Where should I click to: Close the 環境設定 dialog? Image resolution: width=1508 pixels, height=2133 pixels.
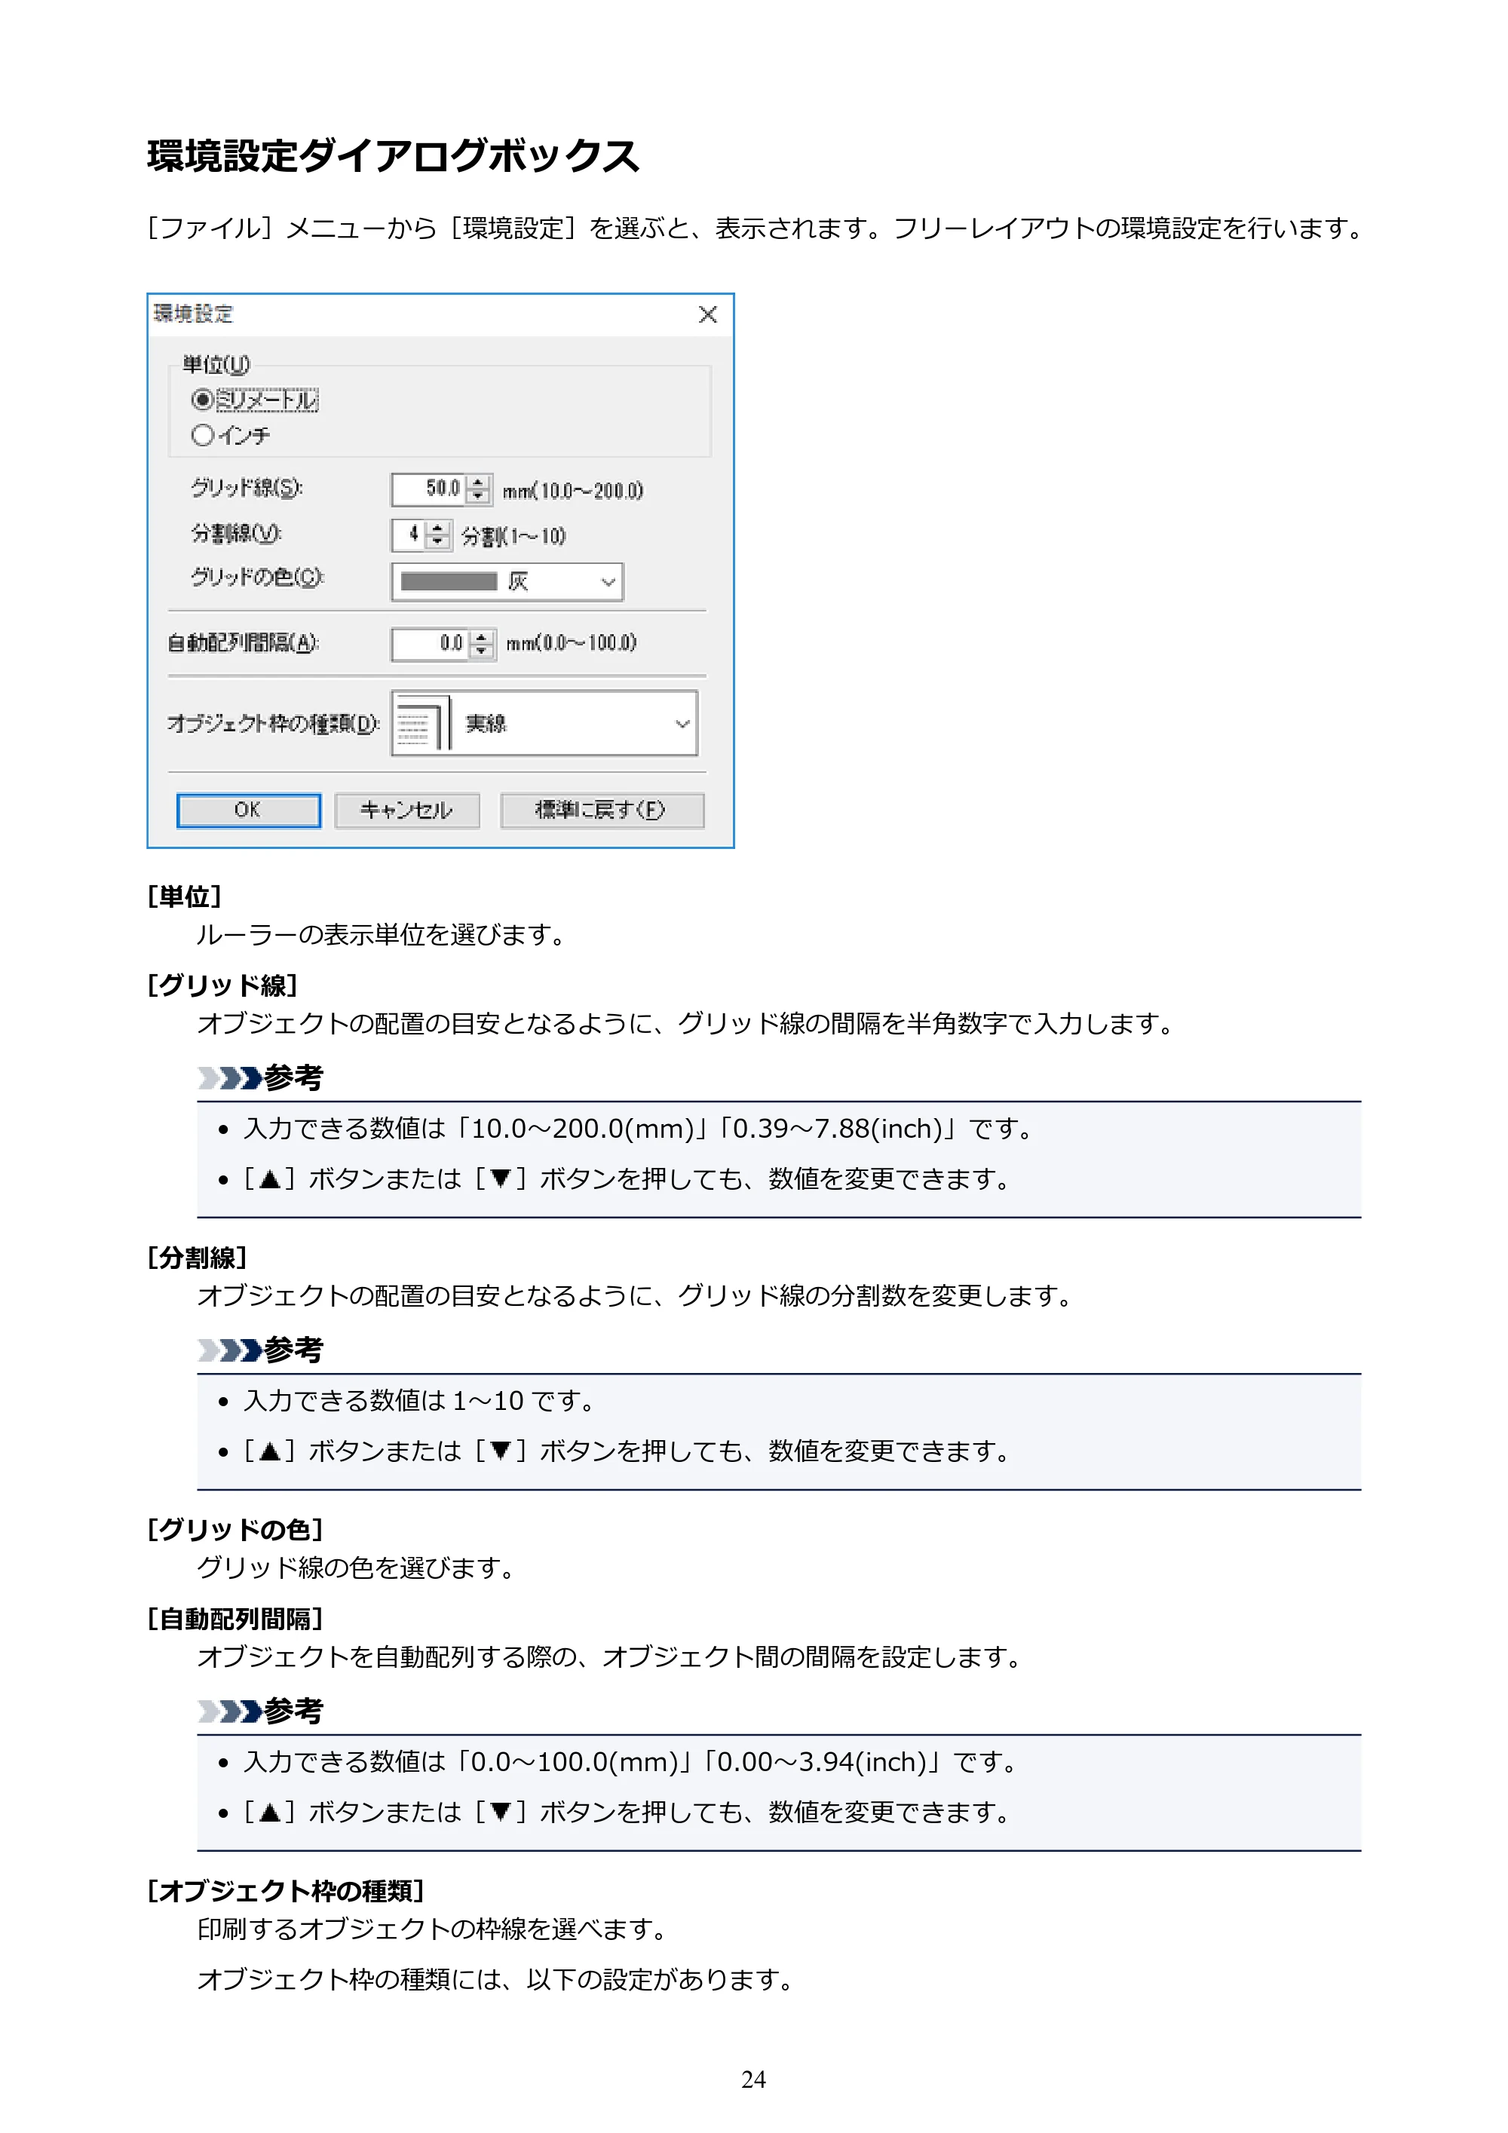708,315
